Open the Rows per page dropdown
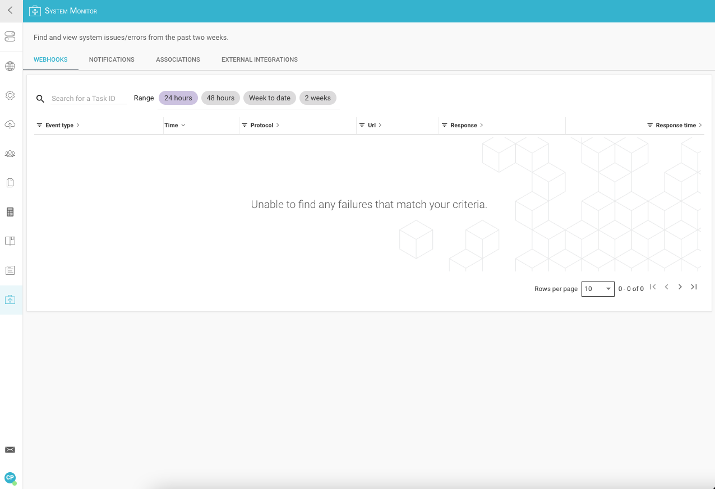The width and height of the screenshot is (715, 489). pos(598,289)
